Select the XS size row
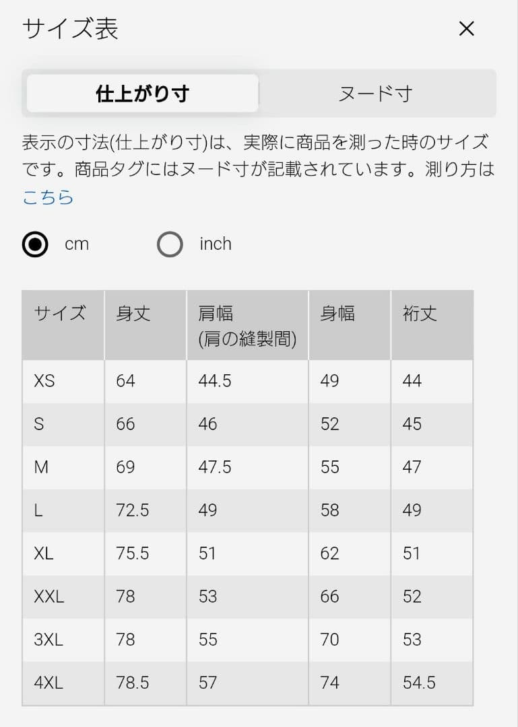The height and width of the screenshot is (727, 518). [247, 381]
